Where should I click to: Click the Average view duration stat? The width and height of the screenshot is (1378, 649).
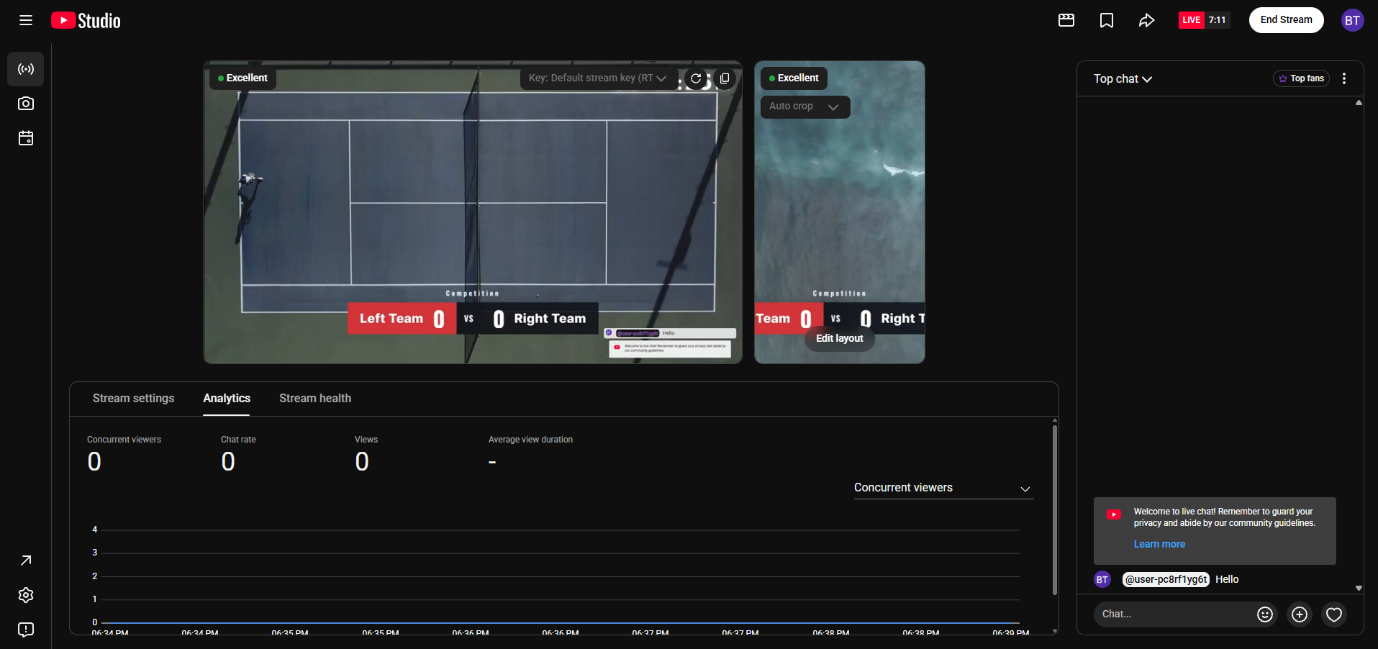coord(530,454)
